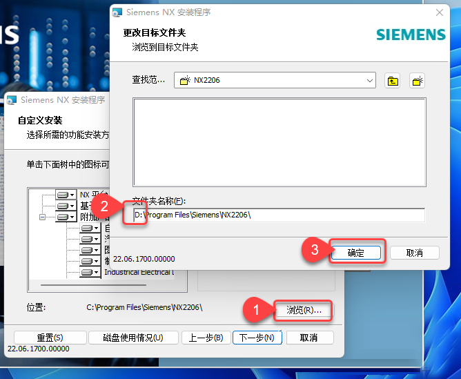Screen dimensions: 461x379
Task: Confirm with the 确定 button
Action: tap(355, 253)
